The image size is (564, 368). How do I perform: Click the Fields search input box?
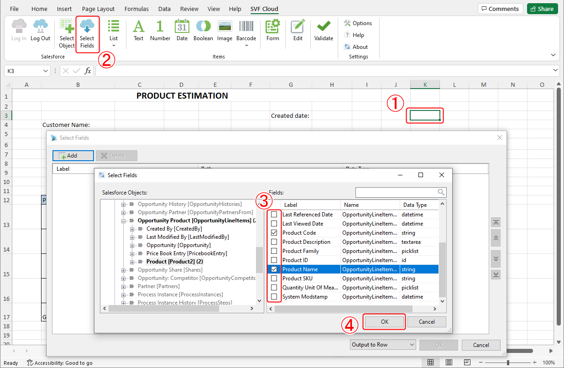pyautogui.click(x=397, y=192)
